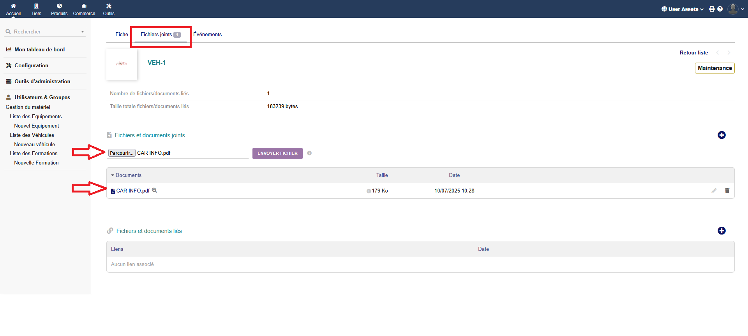Click the print icon in top bar
This screenshot has width=748, height=336.
tap(712, 9)
